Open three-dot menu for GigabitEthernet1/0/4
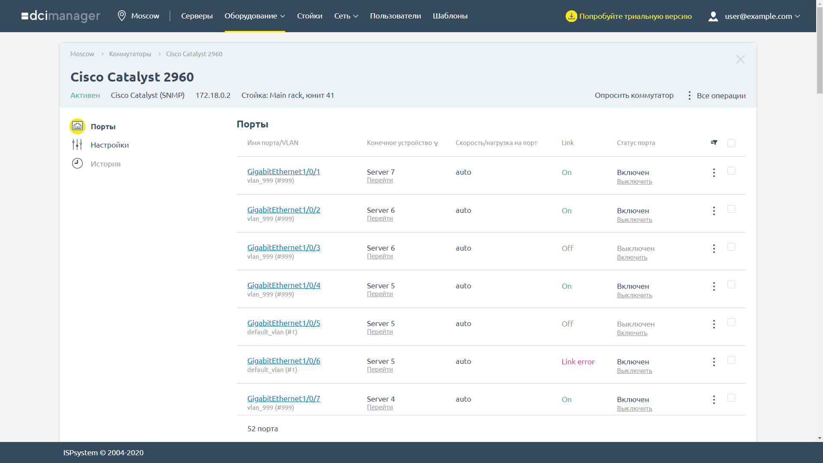The image size is (823, 463). 714,286
